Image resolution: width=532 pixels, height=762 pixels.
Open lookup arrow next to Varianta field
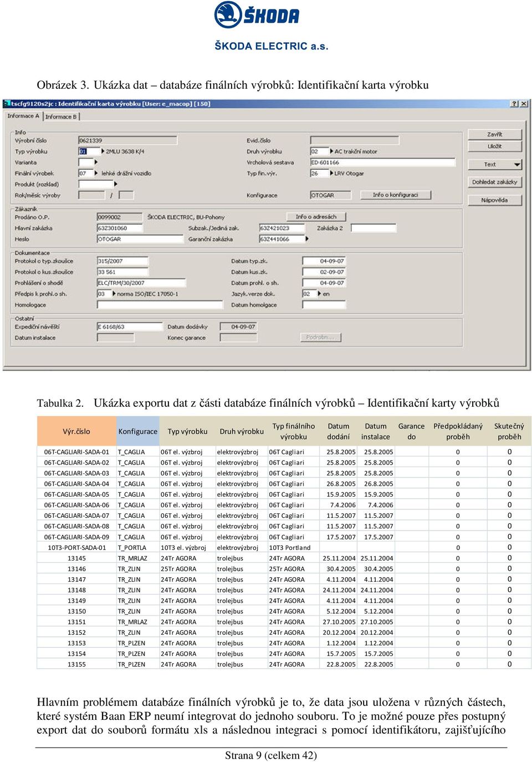click(96, 163)
